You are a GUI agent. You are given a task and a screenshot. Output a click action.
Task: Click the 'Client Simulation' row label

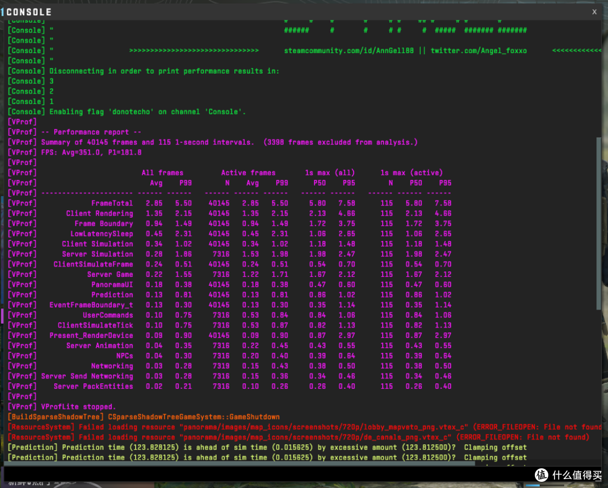97,244
